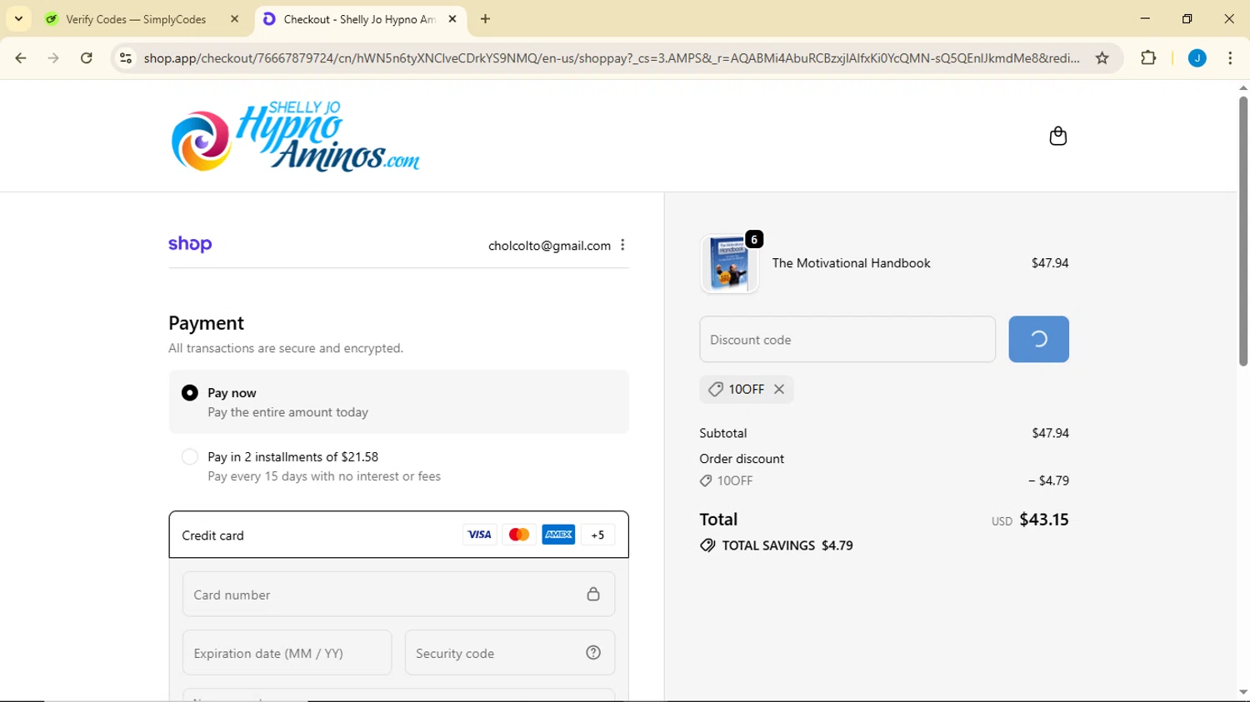Focus the Discount code field
Viewport: 1250px width, 702px height.
click(847, 339)
